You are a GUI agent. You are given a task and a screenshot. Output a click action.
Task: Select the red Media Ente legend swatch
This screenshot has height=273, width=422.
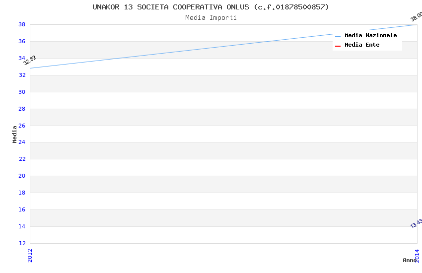click(x=338, y=46)
